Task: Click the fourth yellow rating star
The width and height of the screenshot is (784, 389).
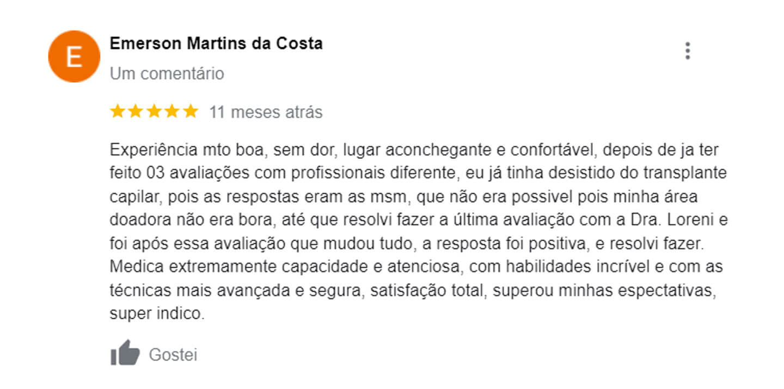Action: 172,112
